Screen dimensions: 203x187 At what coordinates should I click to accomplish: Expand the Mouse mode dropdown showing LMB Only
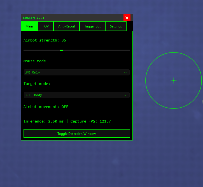click(x=76, y=72)
